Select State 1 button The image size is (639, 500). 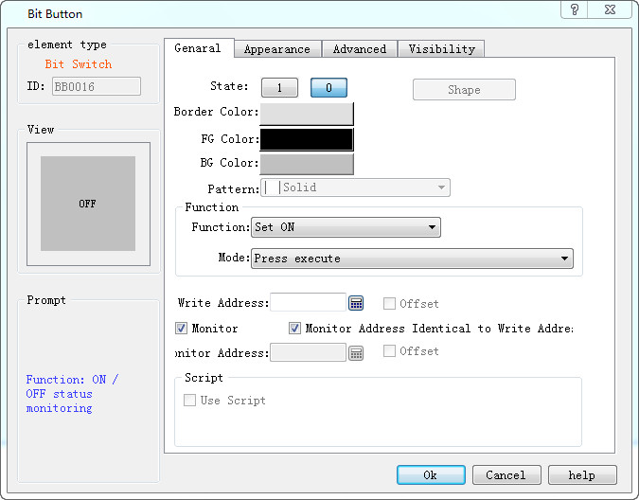pos(279,88)
